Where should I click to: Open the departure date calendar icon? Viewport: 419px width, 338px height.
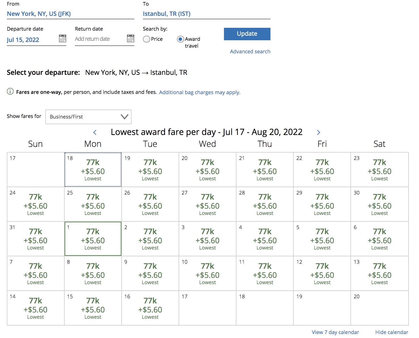pos(62,38)
